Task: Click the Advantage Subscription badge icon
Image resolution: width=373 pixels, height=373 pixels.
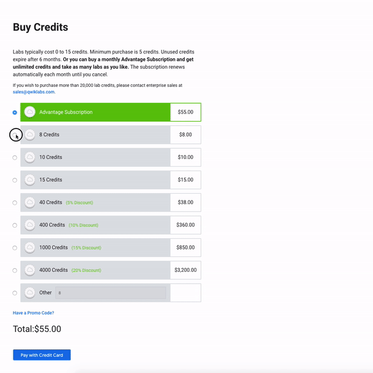Action: pyautogui.click(x=29, y=112)
